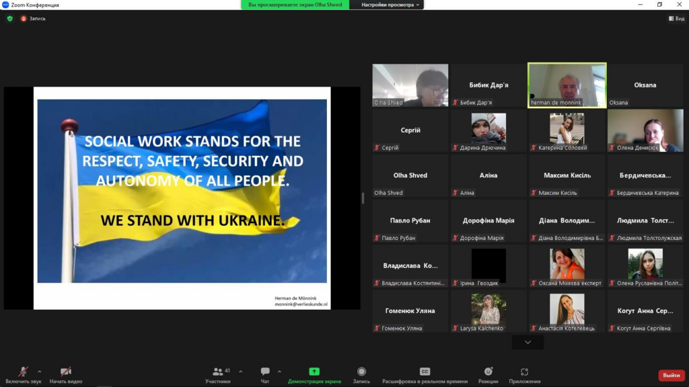Expand the arrow beside Участники
Image resolution: width=689 pixels, height=387 pixels.
241,371
